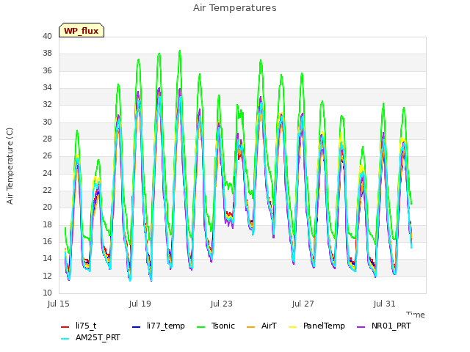This screenshot has height=352, width=470.
Task: Click the WP_flux label box
Action: pos(82,30)
